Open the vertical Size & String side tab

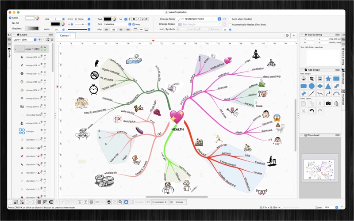[x=343, y=57]
